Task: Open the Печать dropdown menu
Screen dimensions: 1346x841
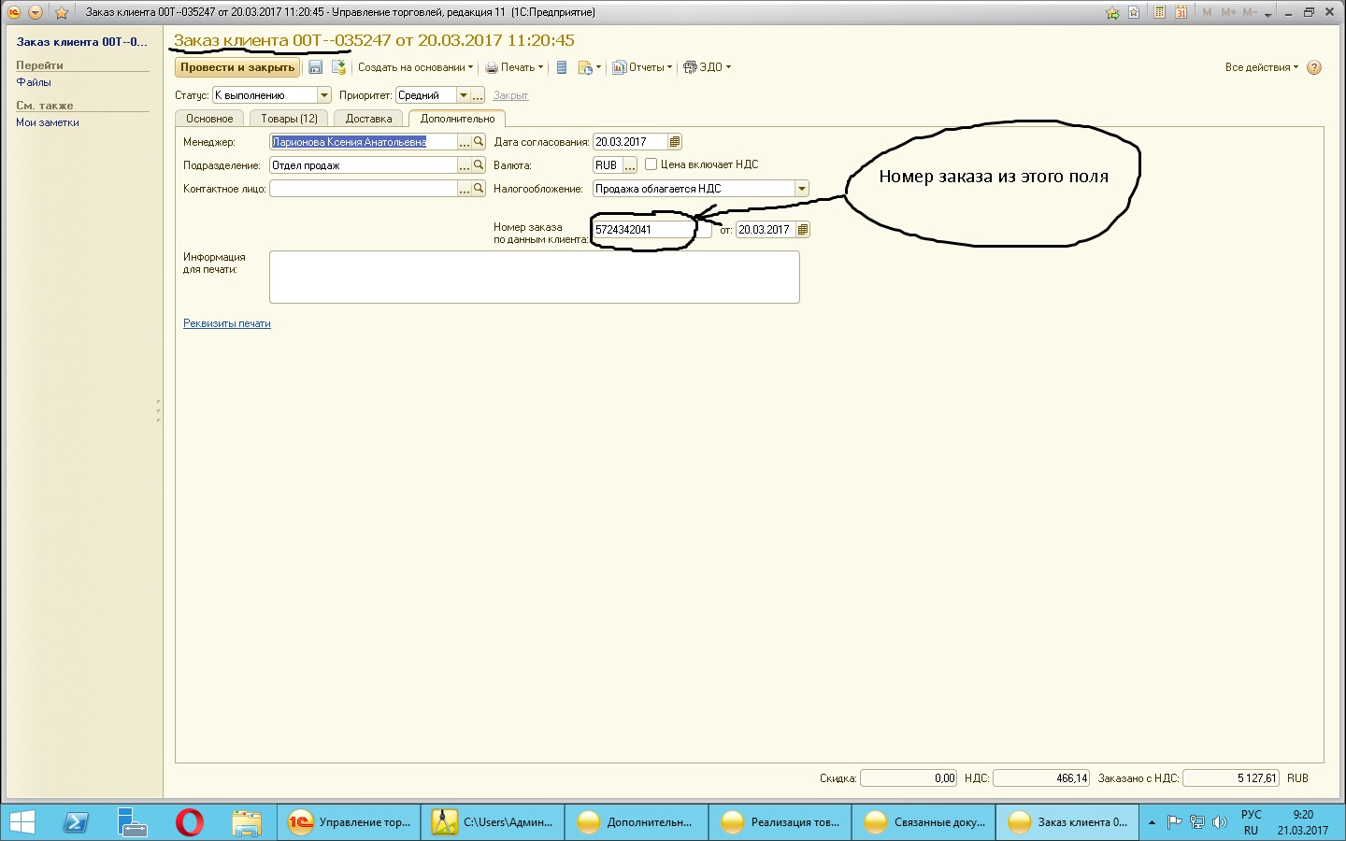Action: [x=514, y=67]
